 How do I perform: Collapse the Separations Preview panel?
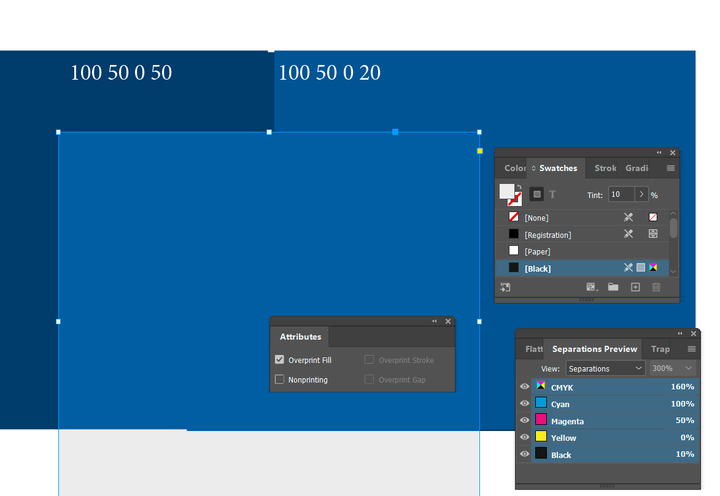680,334
